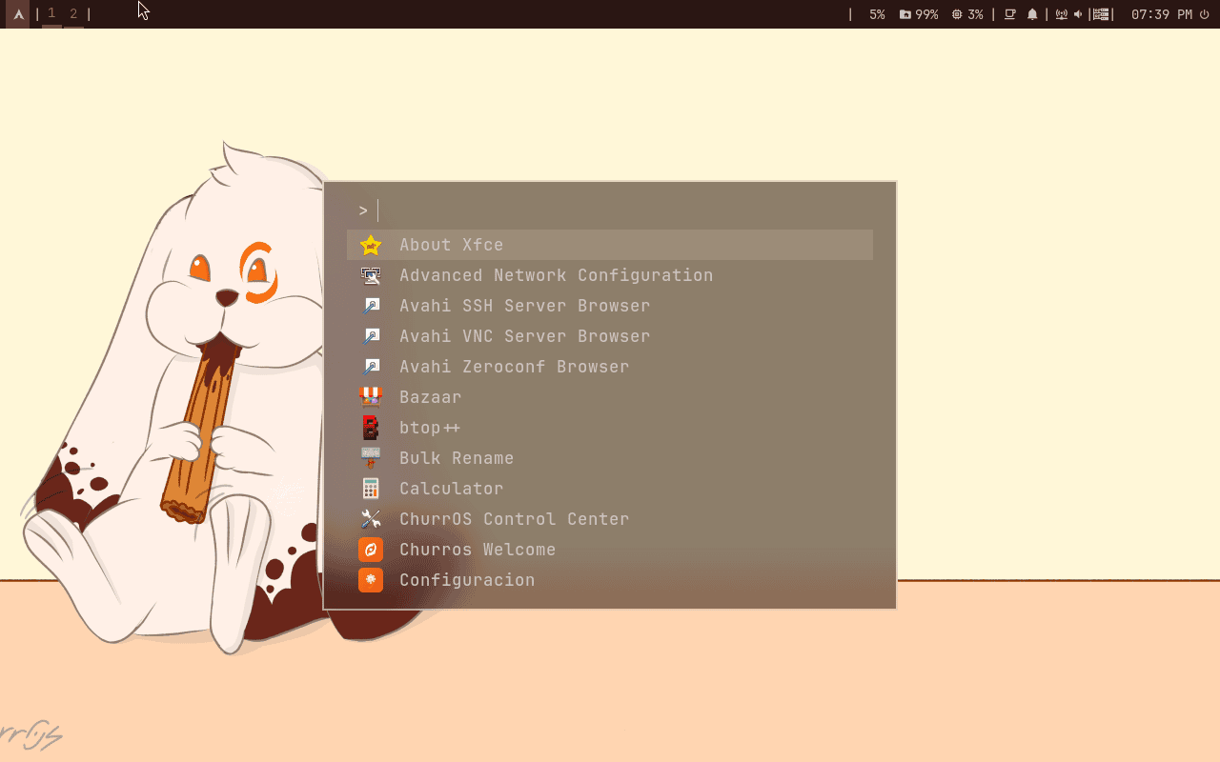Click the volume speaker icon

1078,14
